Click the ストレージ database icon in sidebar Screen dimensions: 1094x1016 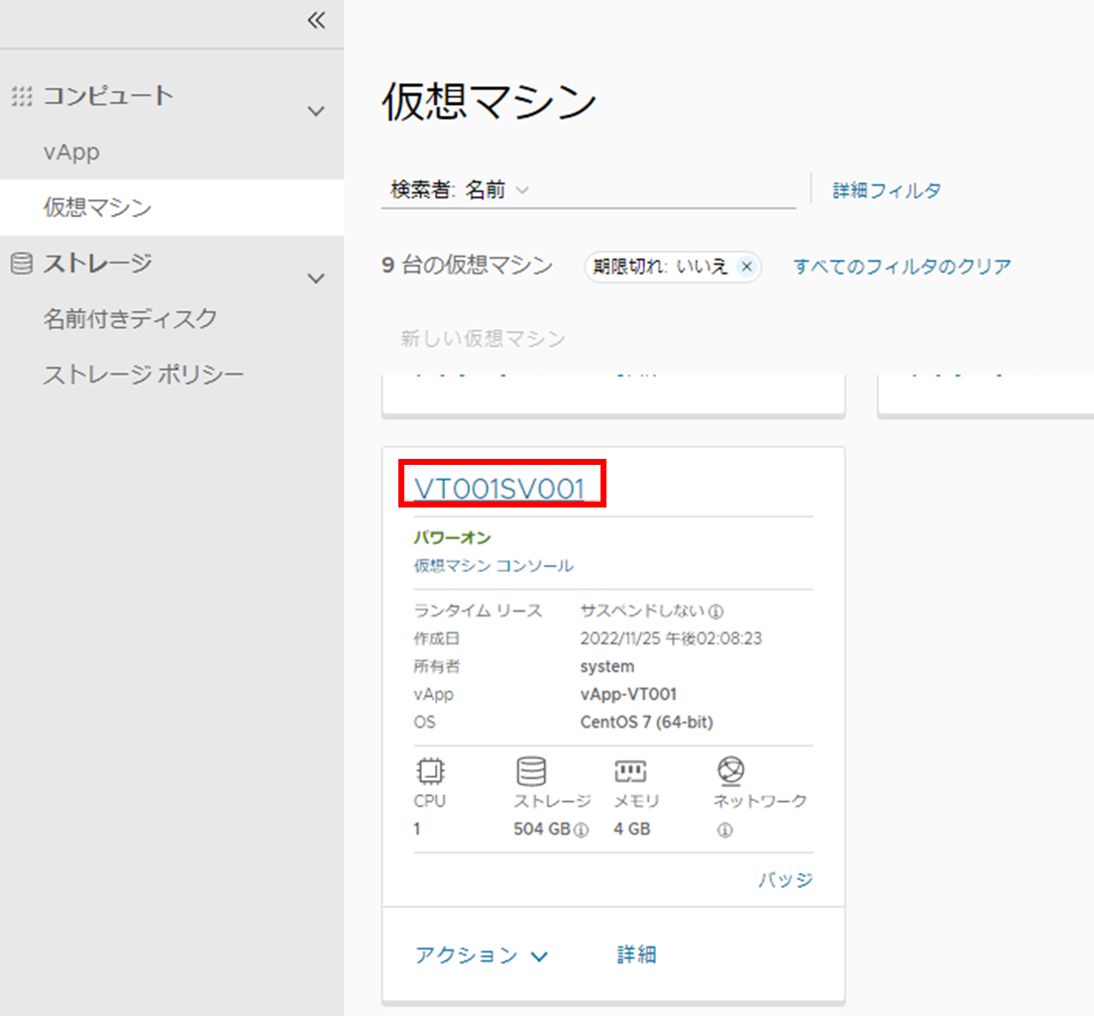tap(22, 264)
